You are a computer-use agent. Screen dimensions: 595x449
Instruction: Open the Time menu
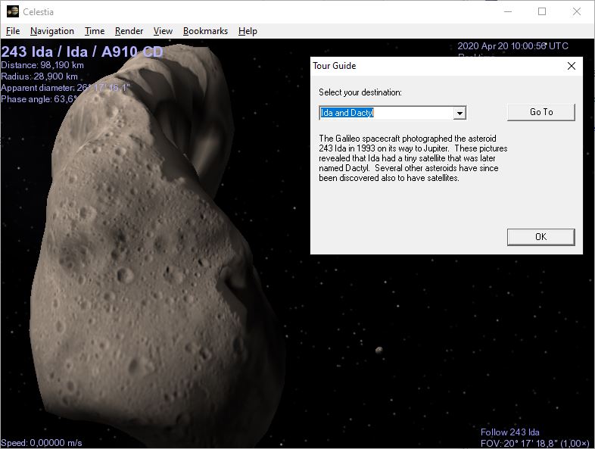coord(95,31)
